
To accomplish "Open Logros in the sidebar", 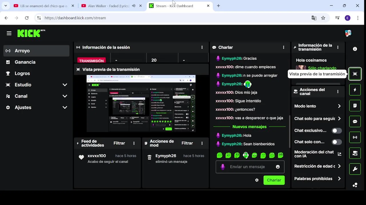I will (37, 73).
